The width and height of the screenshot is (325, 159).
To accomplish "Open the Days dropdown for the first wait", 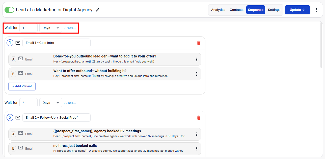I will [x=51, y=28].
